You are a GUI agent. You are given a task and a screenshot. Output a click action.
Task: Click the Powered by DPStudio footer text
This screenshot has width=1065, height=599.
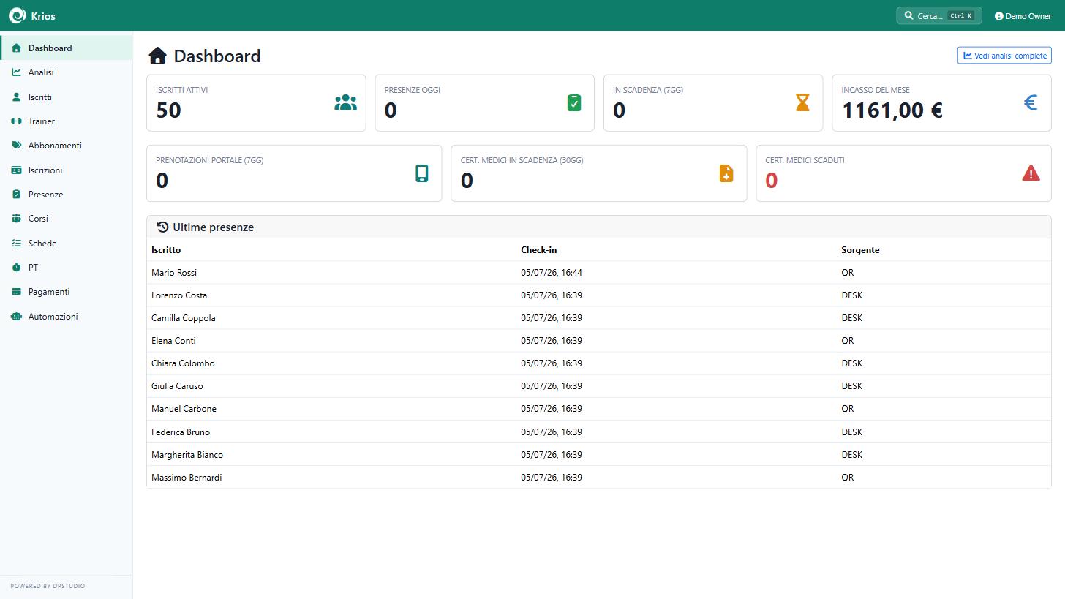48,586
